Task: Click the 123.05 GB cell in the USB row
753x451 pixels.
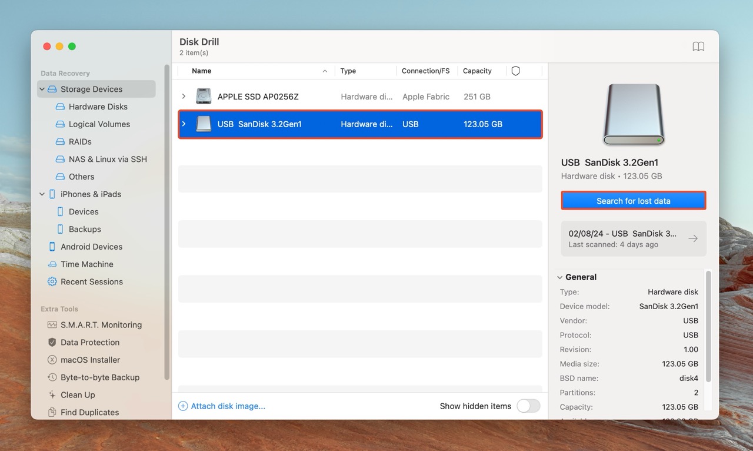Action: (x=483, y=124)
